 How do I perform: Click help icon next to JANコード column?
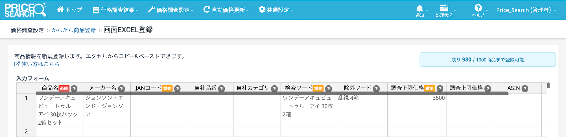(x=177, y=89)
